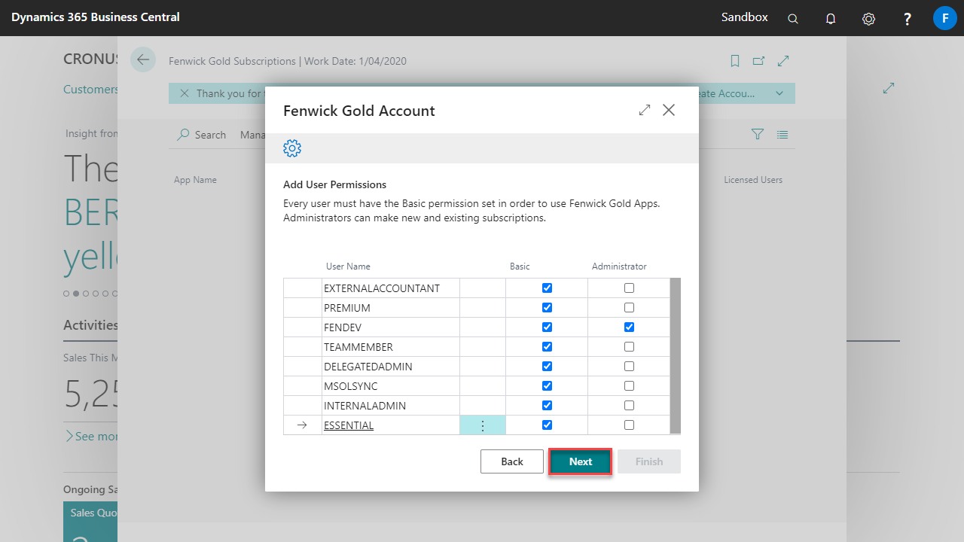The width and height of the screenshot is (964, 542).
Task: Uncheck Basic for PREMIUM
Action: point(547,307)
